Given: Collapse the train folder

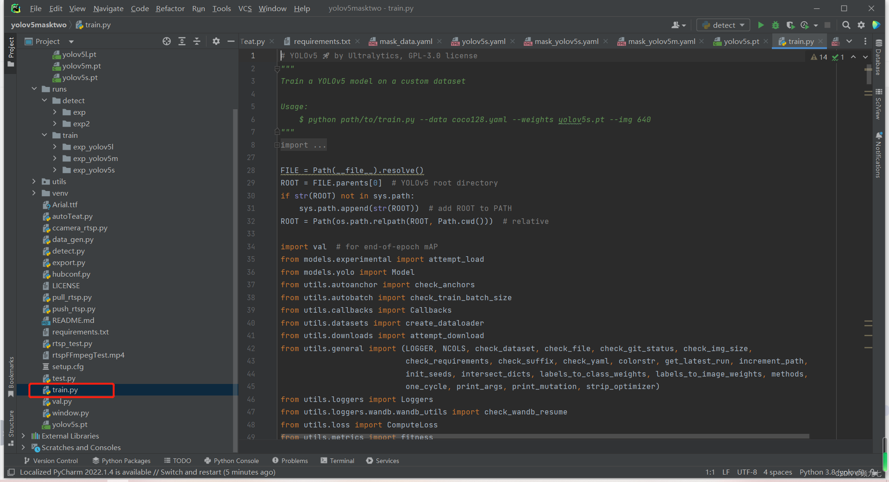Looking at the screenshot, I should 44,135.
